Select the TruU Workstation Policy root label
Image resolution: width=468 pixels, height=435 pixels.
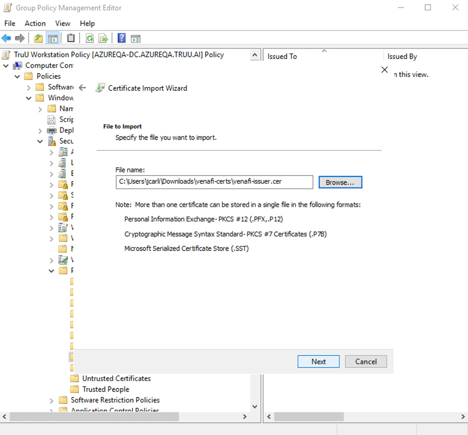pos(119,54)
